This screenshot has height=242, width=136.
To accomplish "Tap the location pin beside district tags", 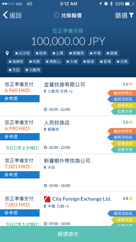I will [x=7, y=54].
